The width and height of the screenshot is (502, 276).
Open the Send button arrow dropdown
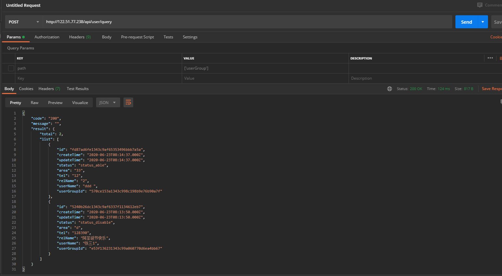point(483,22)
